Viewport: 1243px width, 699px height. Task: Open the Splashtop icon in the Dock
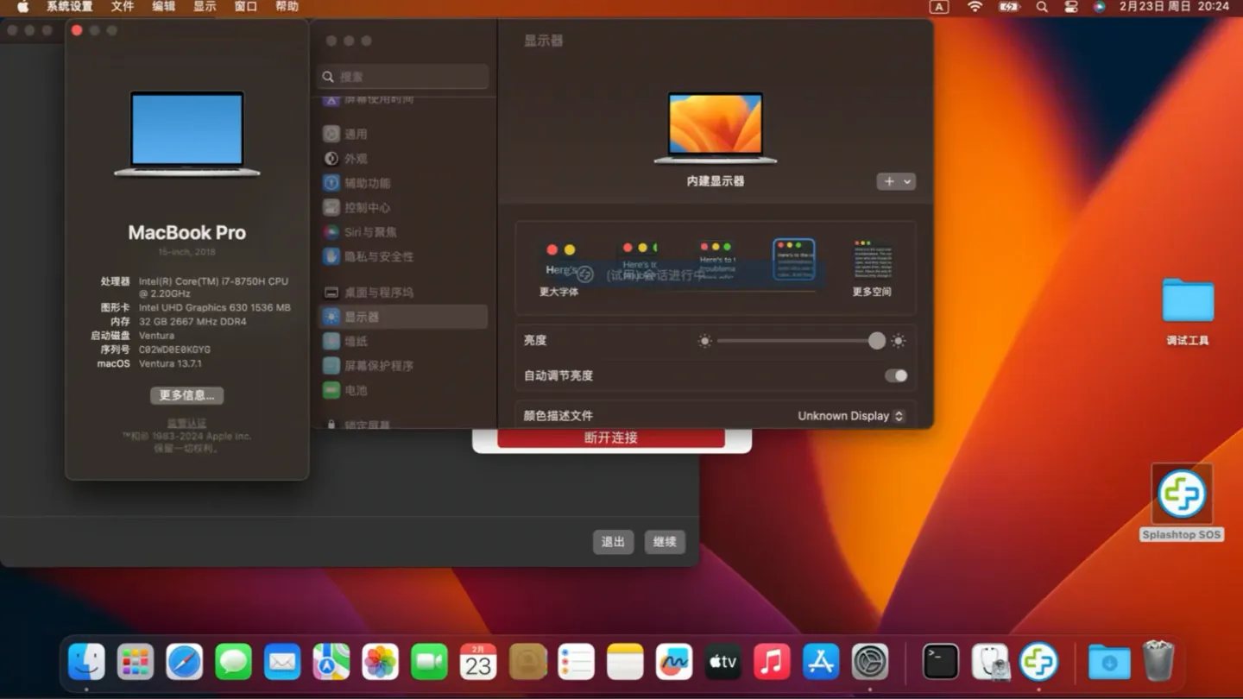click(x=1039, y=662)
